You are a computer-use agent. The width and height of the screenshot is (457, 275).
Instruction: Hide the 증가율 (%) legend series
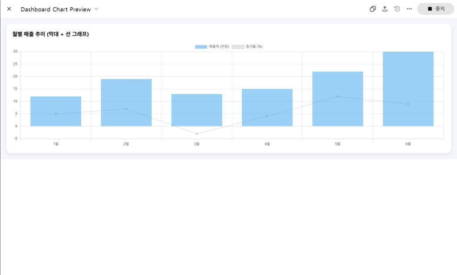pyautogui.click(x=247, y=47)
